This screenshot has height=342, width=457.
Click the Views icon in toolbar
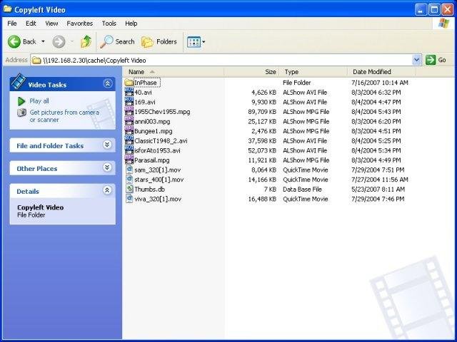194,42
